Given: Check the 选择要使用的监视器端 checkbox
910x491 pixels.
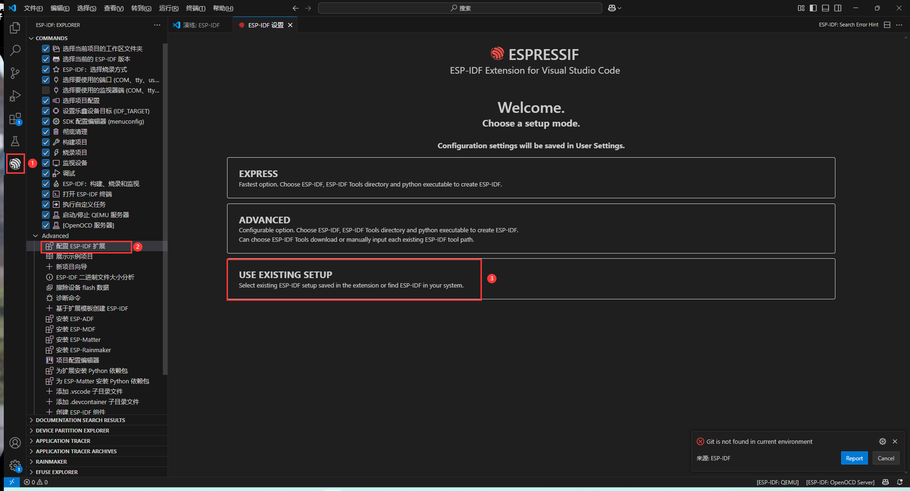Looking at the screenshot, I should click(46, 90).
